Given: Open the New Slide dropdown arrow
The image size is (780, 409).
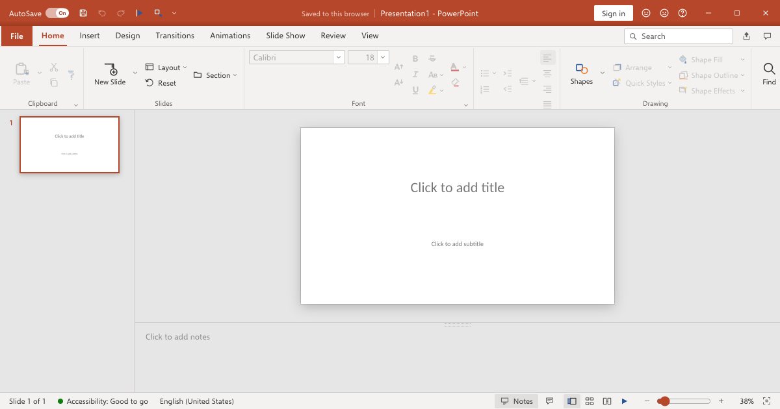Looking at the screenshot, I should (x=135, y=73).
